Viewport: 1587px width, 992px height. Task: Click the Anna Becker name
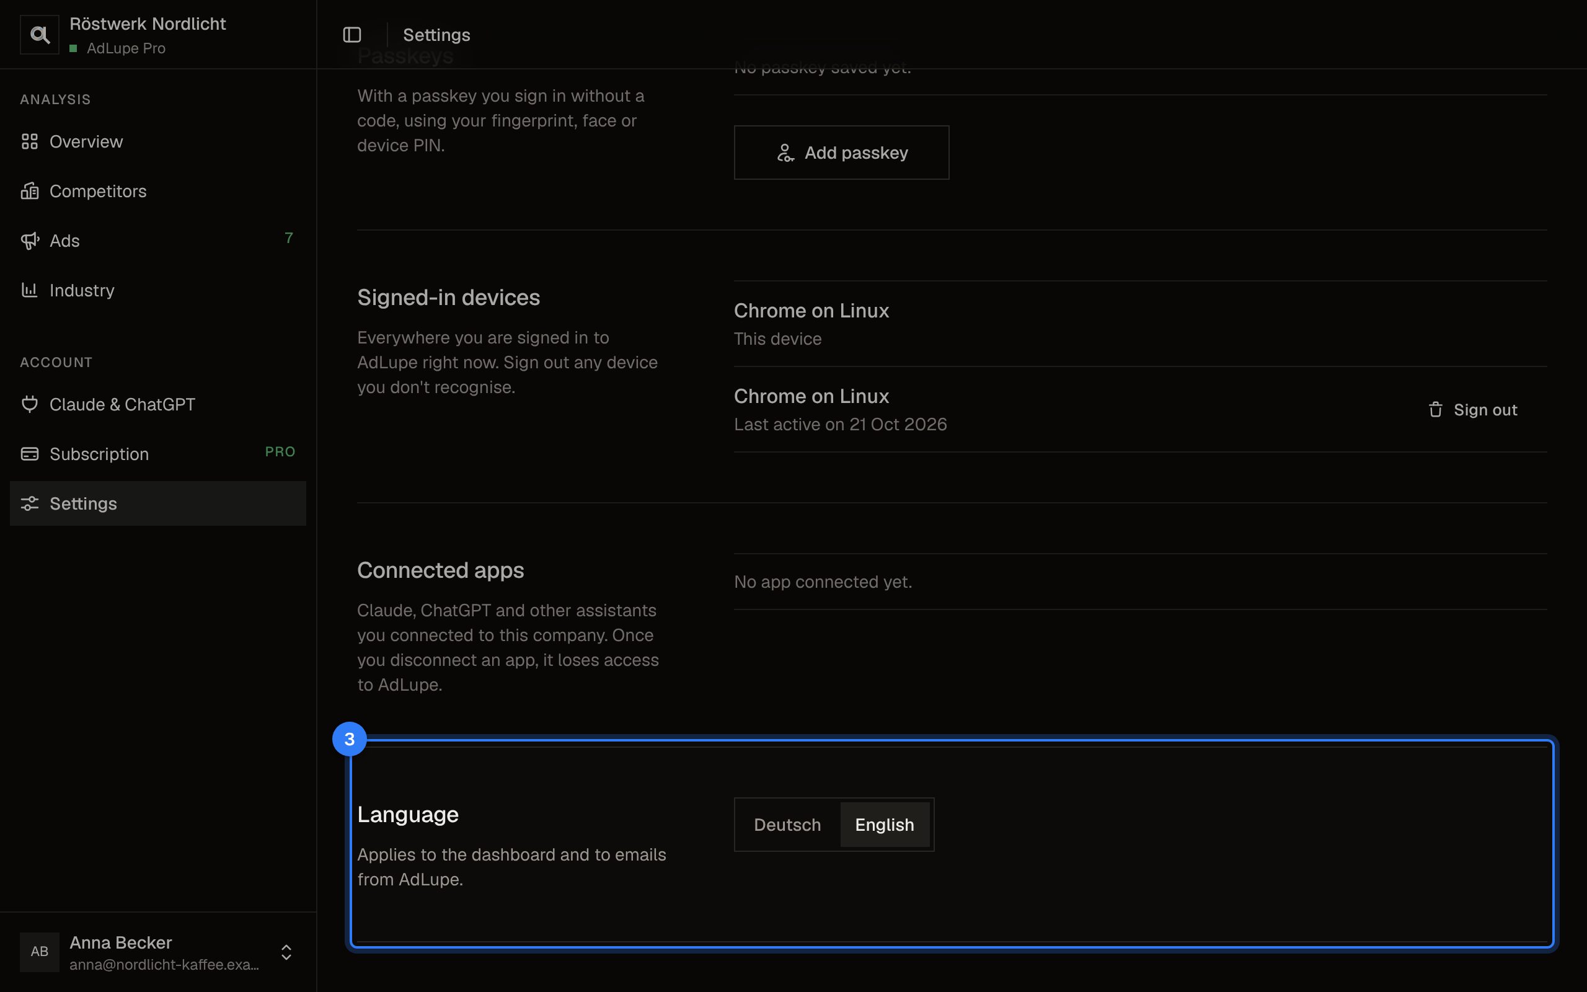121,943
